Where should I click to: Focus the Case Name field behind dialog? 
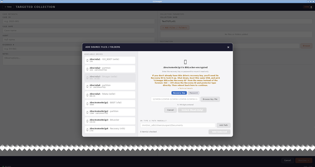click(x=78, y=30)
